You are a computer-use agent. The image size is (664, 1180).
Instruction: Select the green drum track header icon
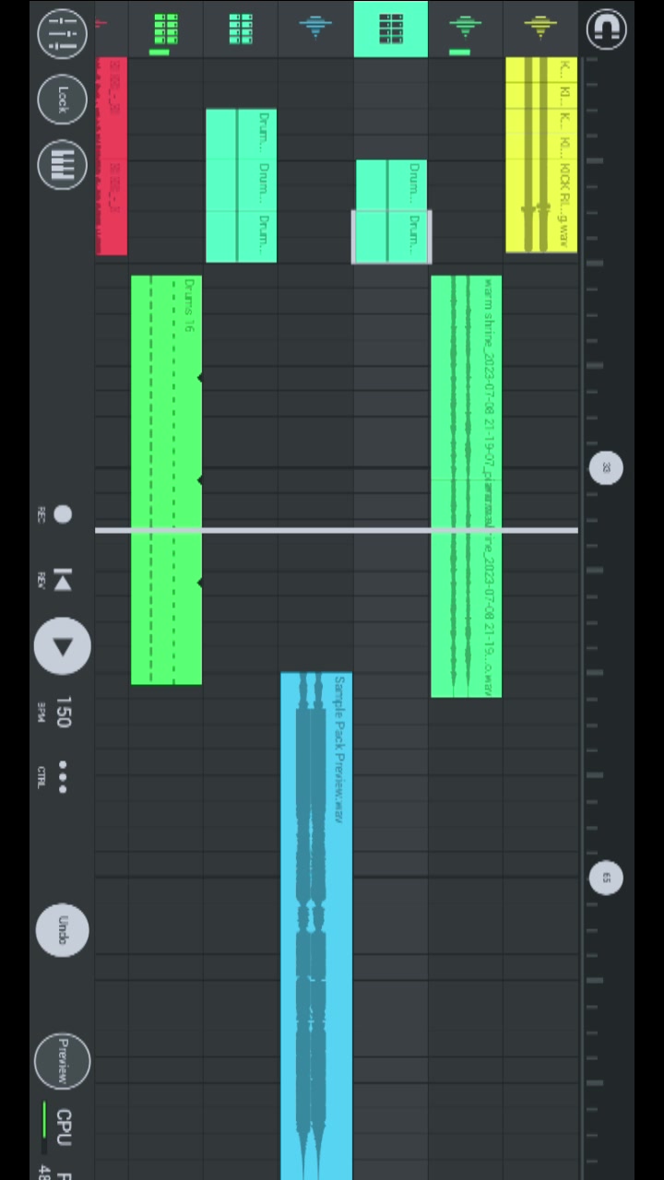pyautogui.click(x=165, y=29)
